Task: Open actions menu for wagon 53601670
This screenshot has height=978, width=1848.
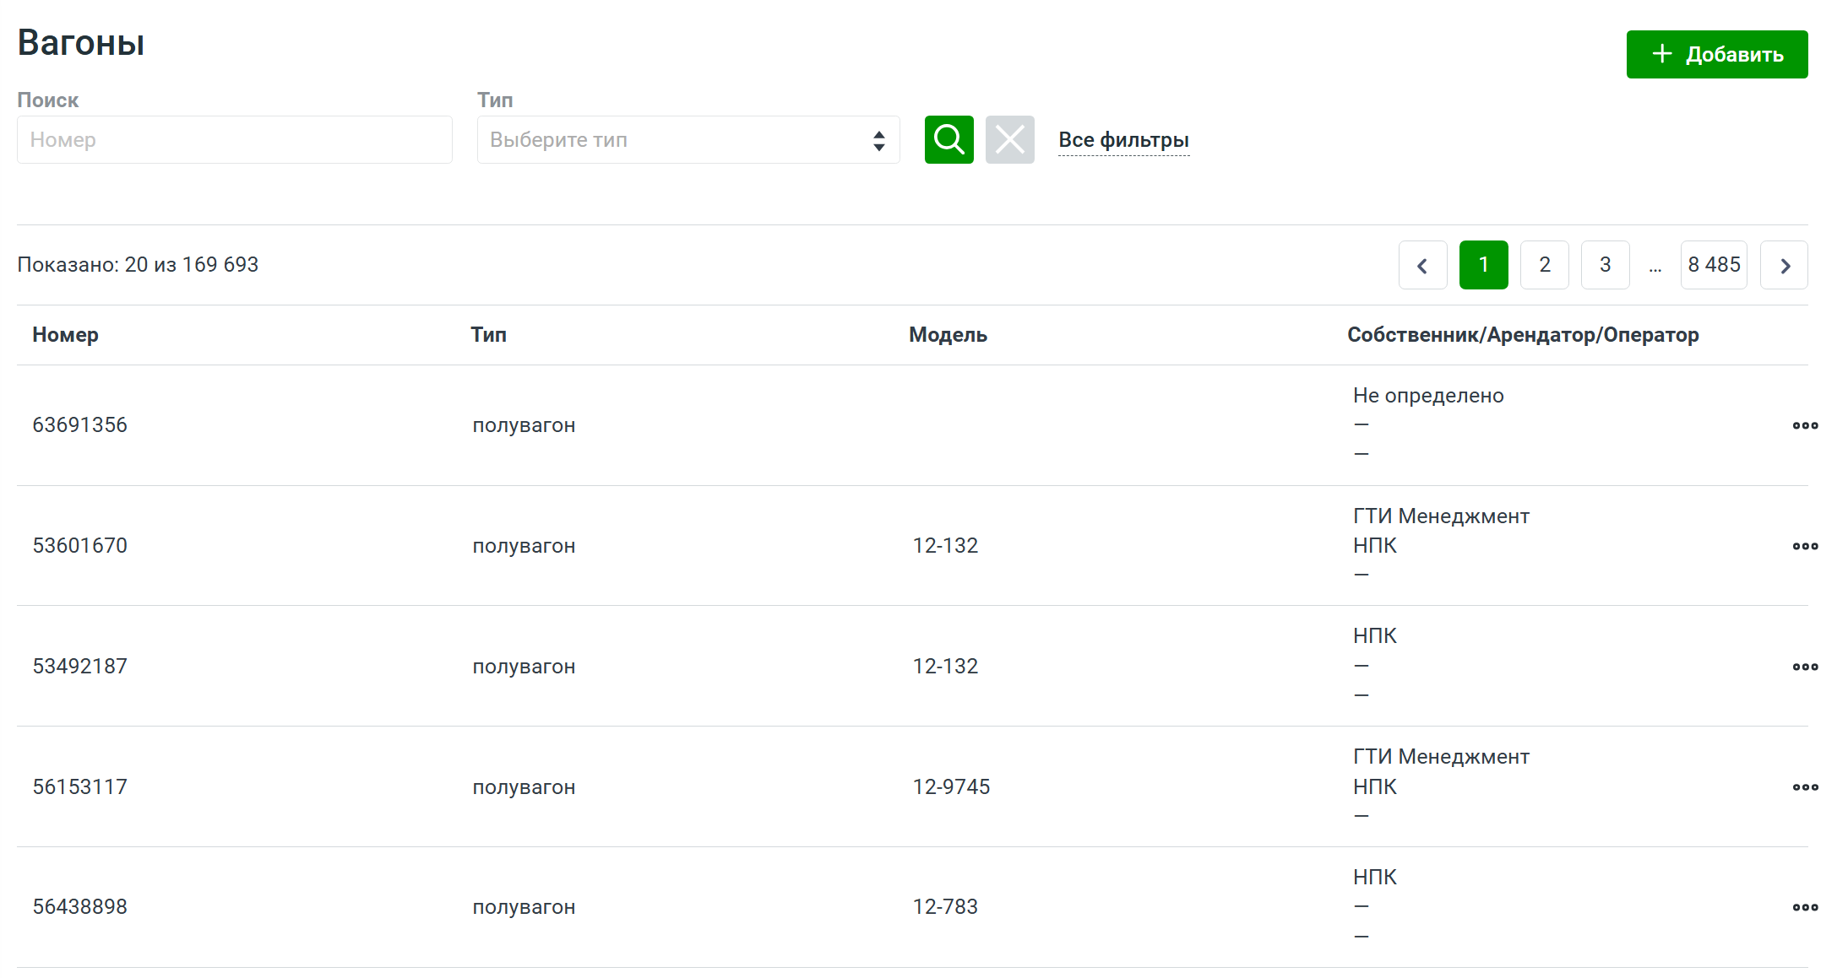Action: pyautogui.click(x=1805, y=546)
